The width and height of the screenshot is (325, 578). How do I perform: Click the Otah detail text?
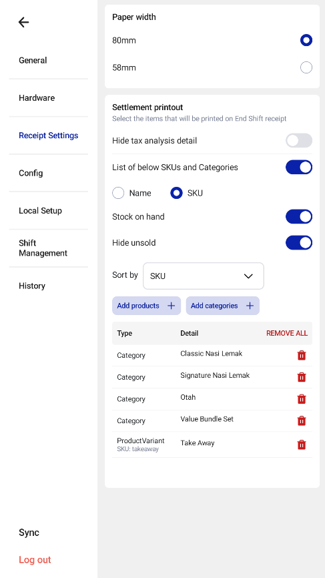[188, 397]
